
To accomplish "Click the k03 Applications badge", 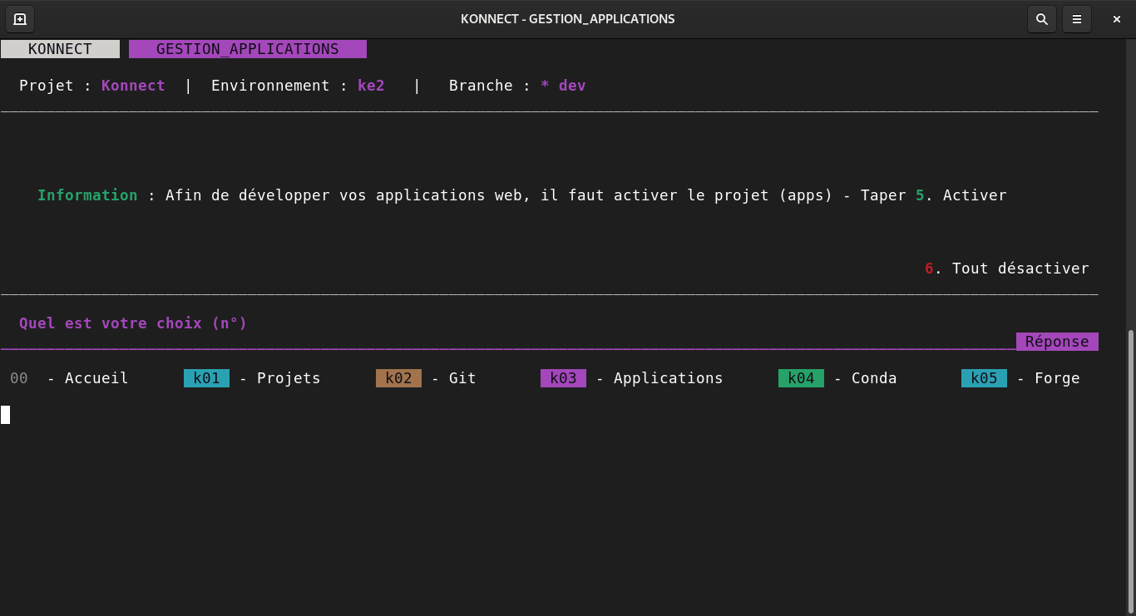I will (x=563, y=378).
